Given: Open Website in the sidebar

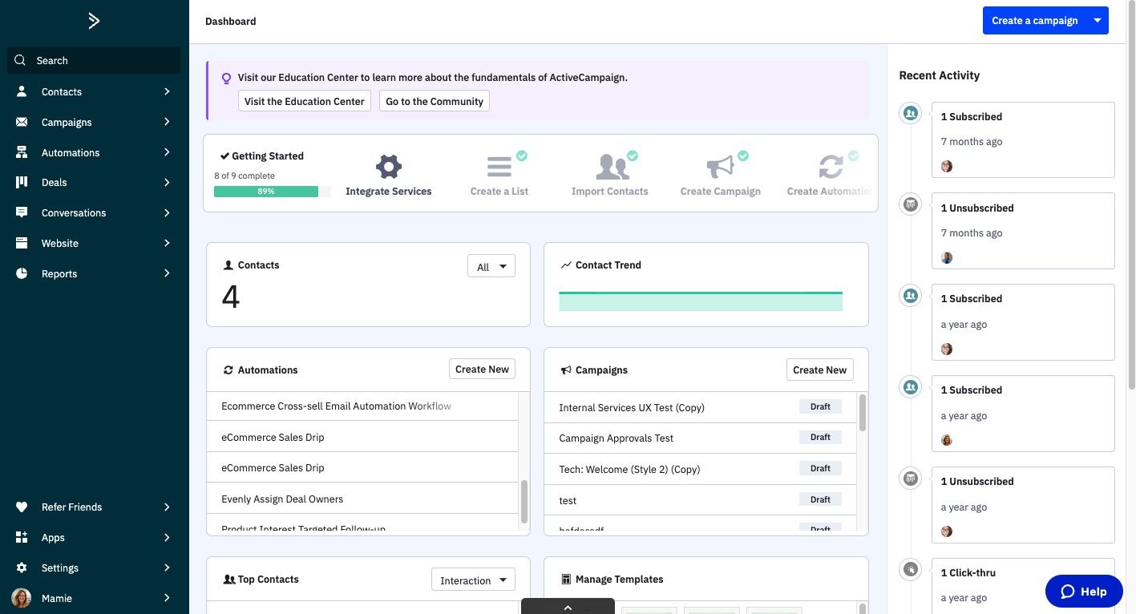Looking at the screenshot, I should click(x=94, y=243).
